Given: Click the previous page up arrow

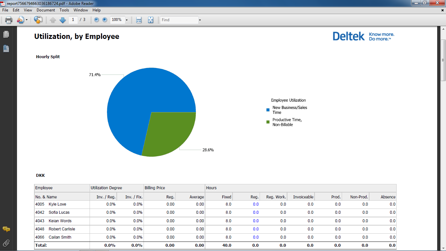Looking at the screenshot, I should click(53, 20).
